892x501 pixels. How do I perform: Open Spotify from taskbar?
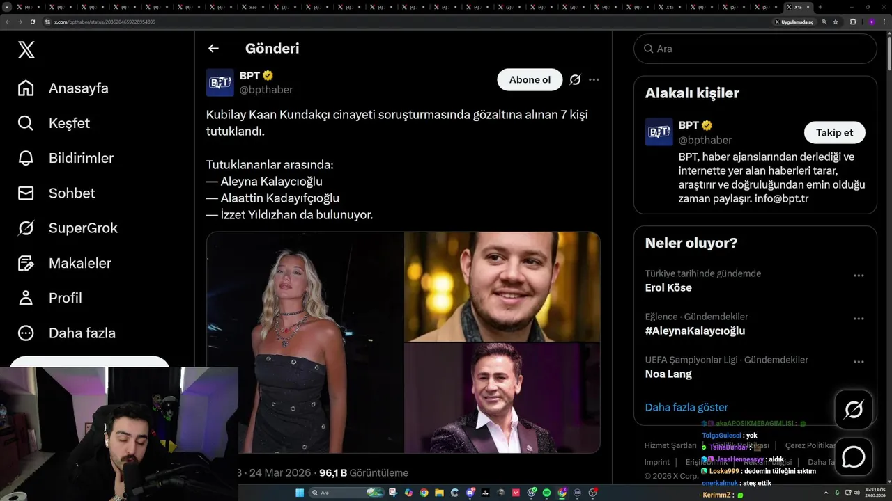point(546,493)
